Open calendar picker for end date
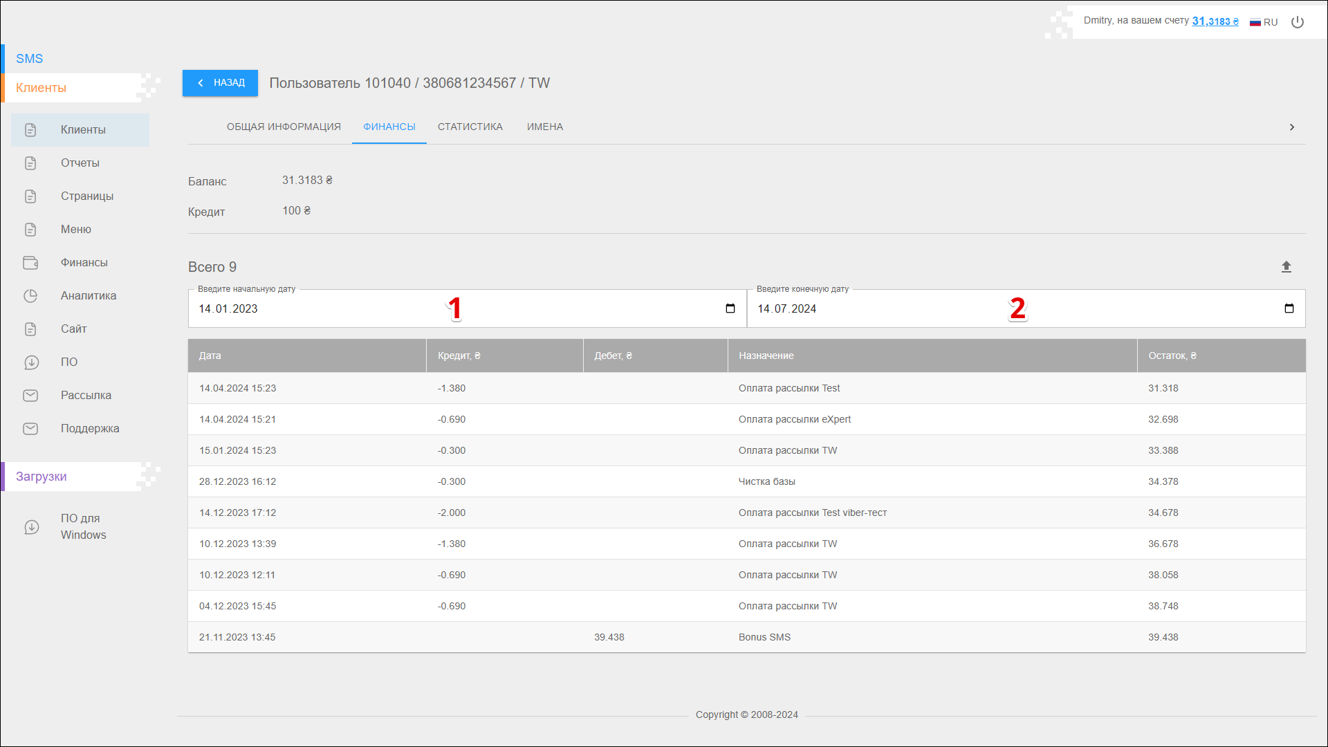This screenshot has width=1328, height=747. (x=1289, y=308)
